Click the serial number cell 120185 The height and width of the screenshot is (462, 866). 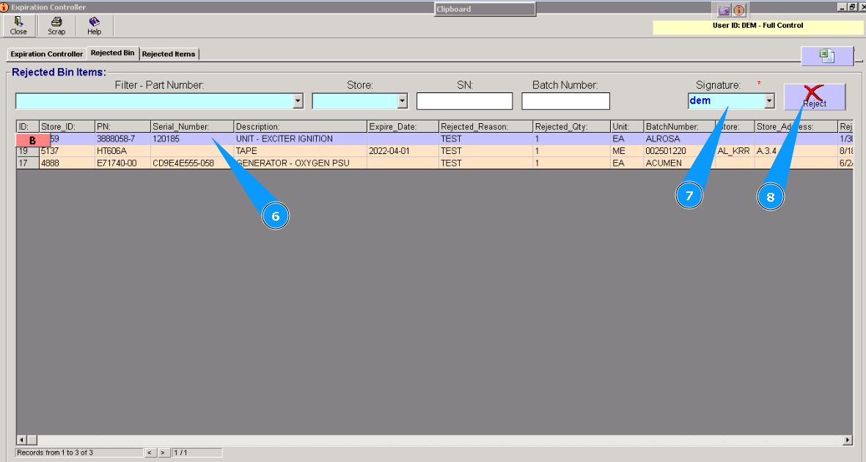click(192, 139)
